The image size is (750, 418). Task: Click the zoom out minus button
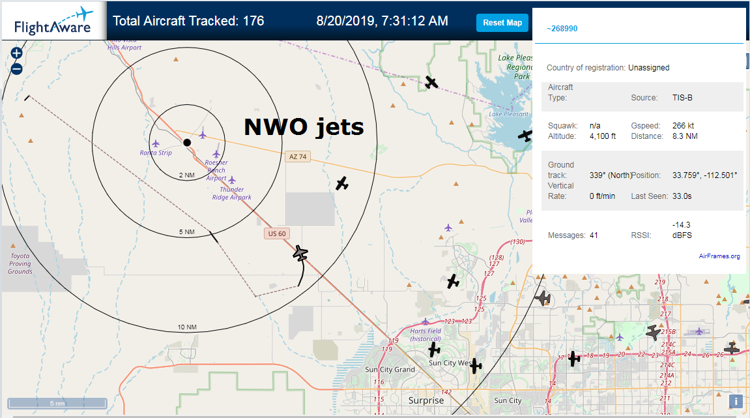pyautogui.click(x=17, y=69)
